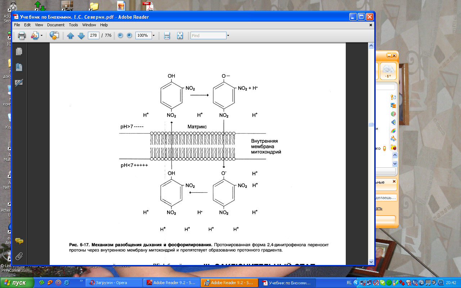The image size is (461, 288).
Task: Show the Pages thumbnails panel
Action: [19, 51]
